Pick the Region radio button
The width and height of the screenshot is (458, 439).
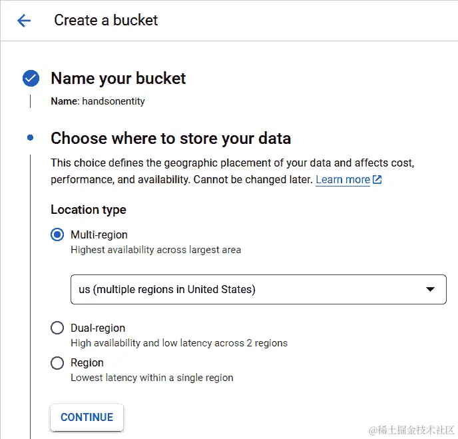(x=58, y=363)
